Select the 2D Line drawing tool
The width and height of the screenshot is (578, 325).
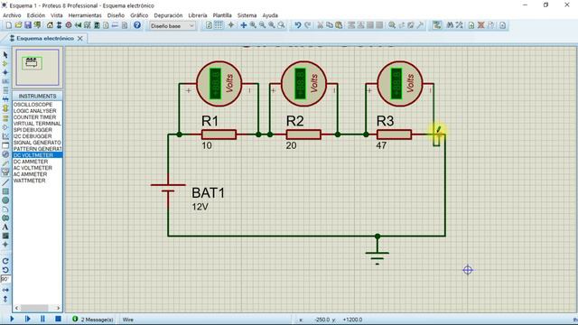(5, 182)
